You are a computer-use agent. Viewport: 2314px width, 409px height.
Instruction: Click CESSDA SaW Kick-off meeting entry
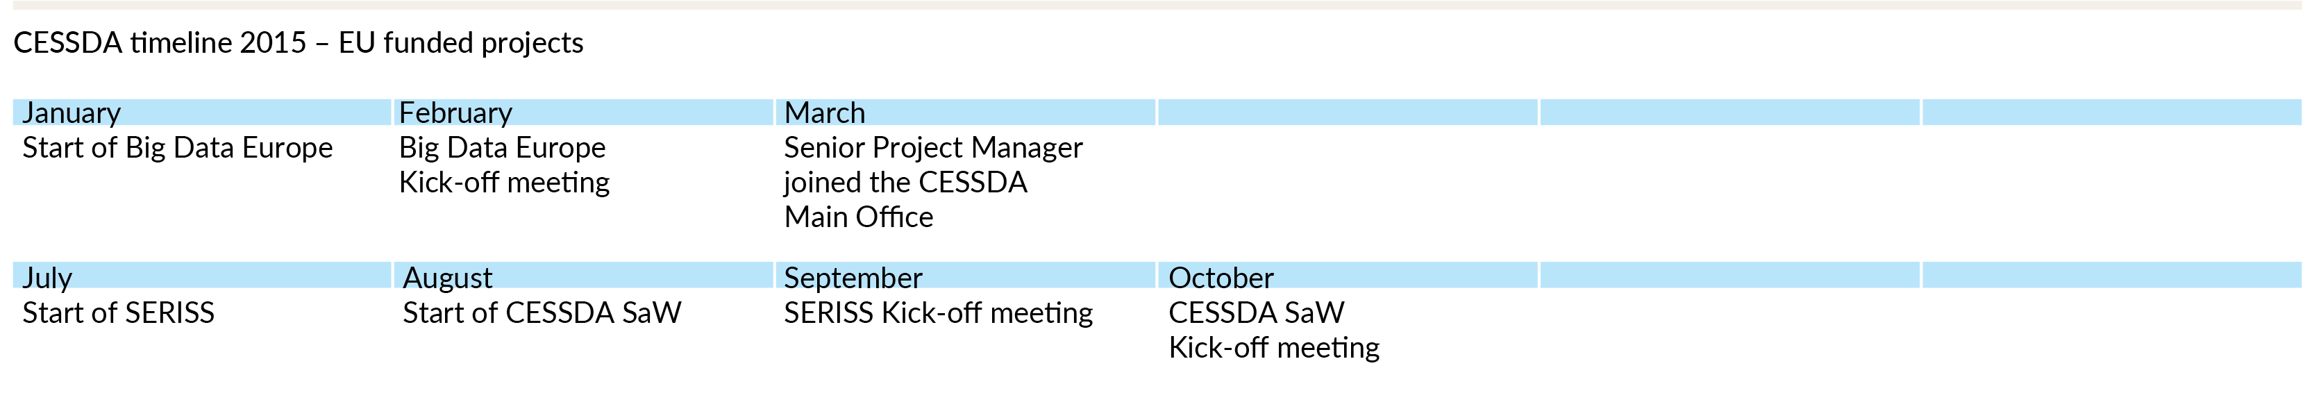pyautogui.click(x=1274, y=330)
